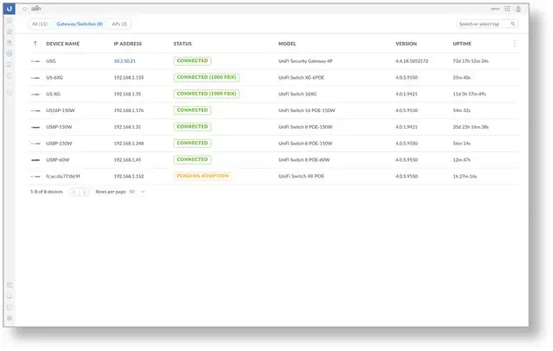Open the 10.2.50.21 IP address link

[x=124, y=61]
